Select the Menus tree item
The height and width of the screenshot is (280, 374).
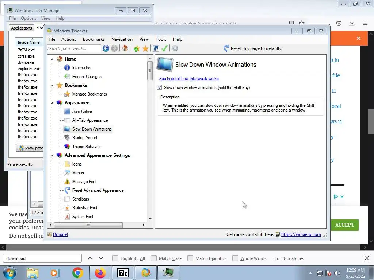78,173
